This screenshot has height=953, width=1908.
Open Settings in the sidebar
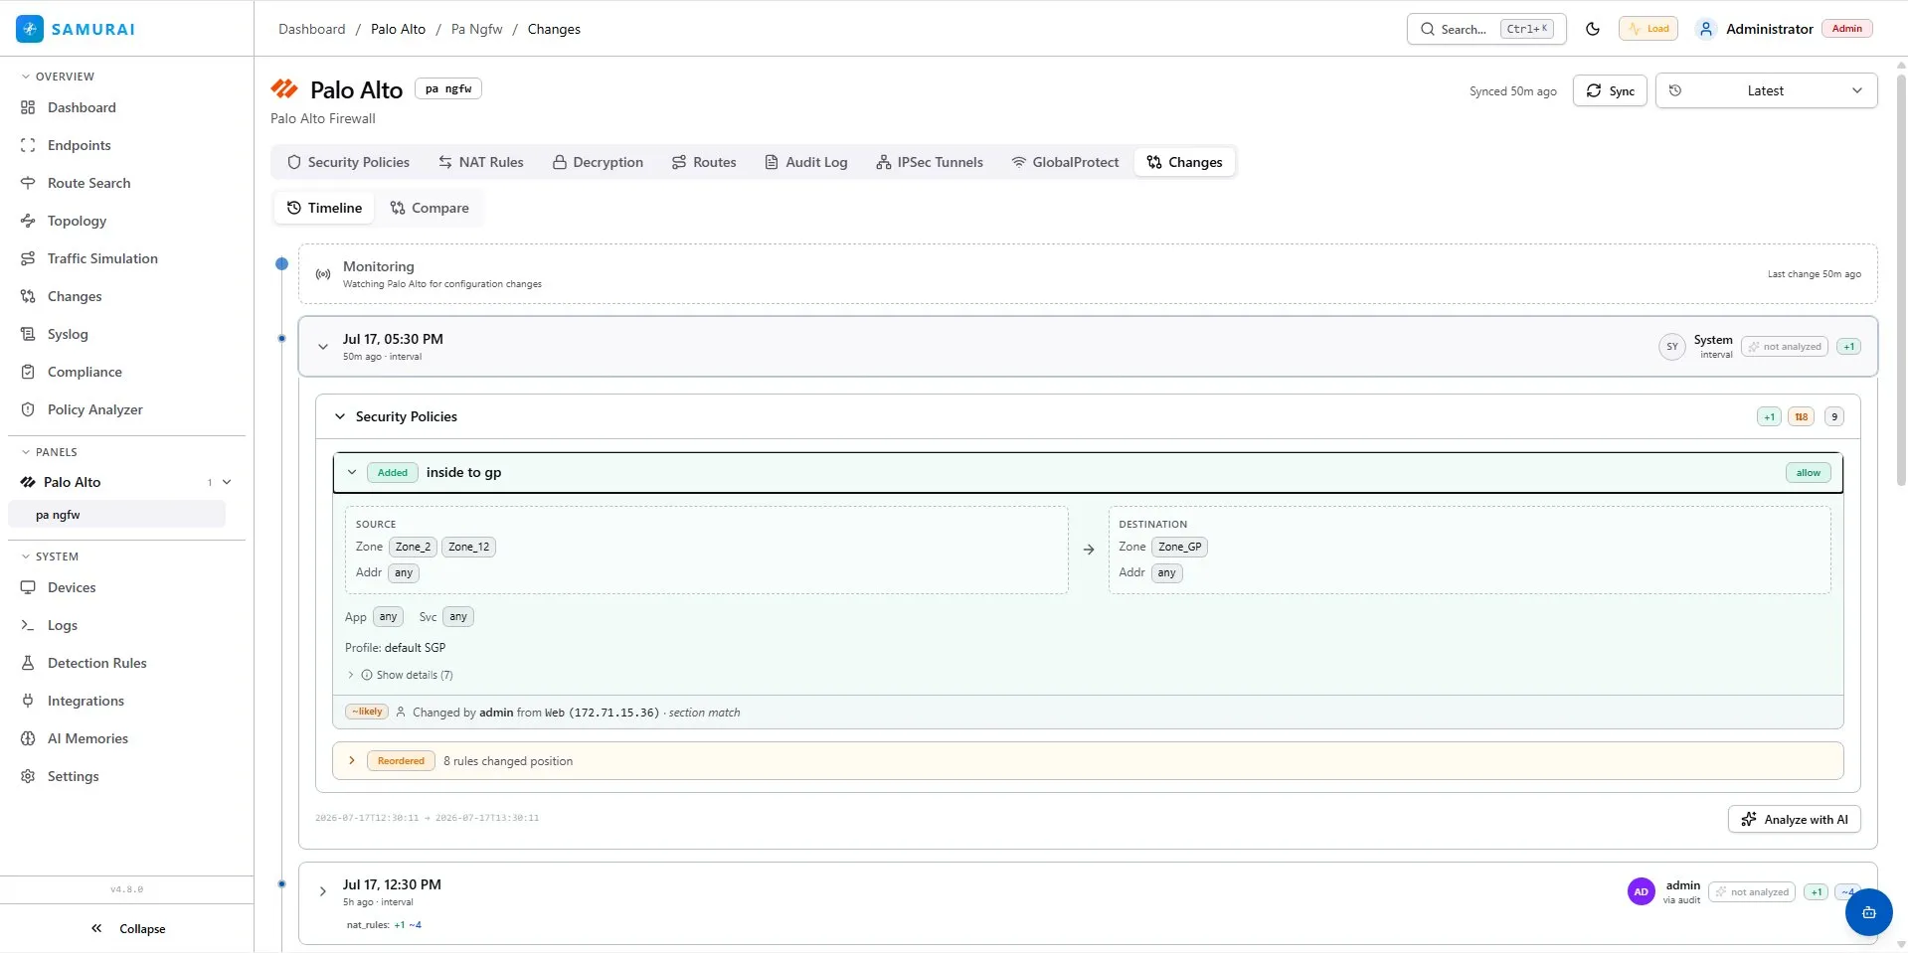click(x=73, y=776)
